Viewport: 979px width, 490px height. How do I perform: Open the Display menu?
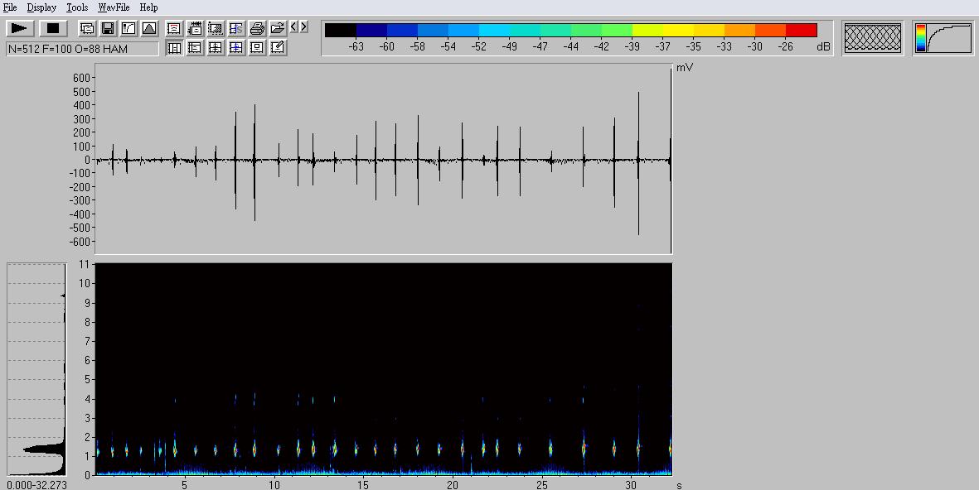[41, 7]
